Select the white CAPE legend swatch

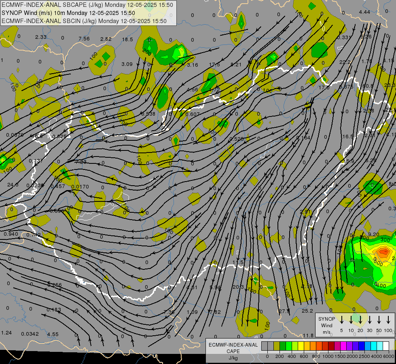tap(386, 346)
